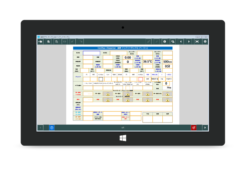Click the 500cc volume value field

[x=167, y=61]
